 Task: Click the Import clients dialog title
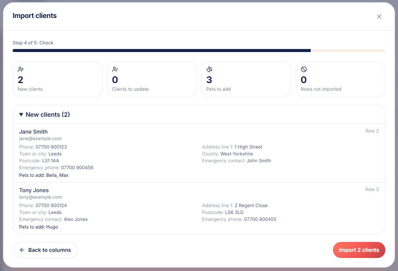34,15
